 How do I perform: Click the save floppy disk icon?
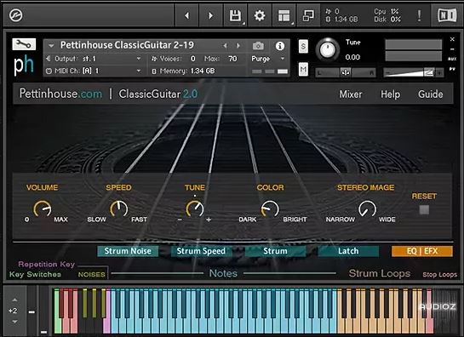235,15
